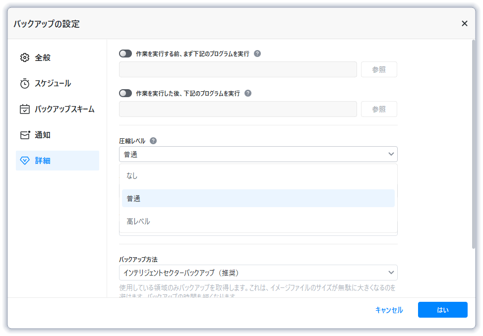Click the vertical scrollbar of settings panel
This screenshot has height=336, width=483.
tap(473, 144)
